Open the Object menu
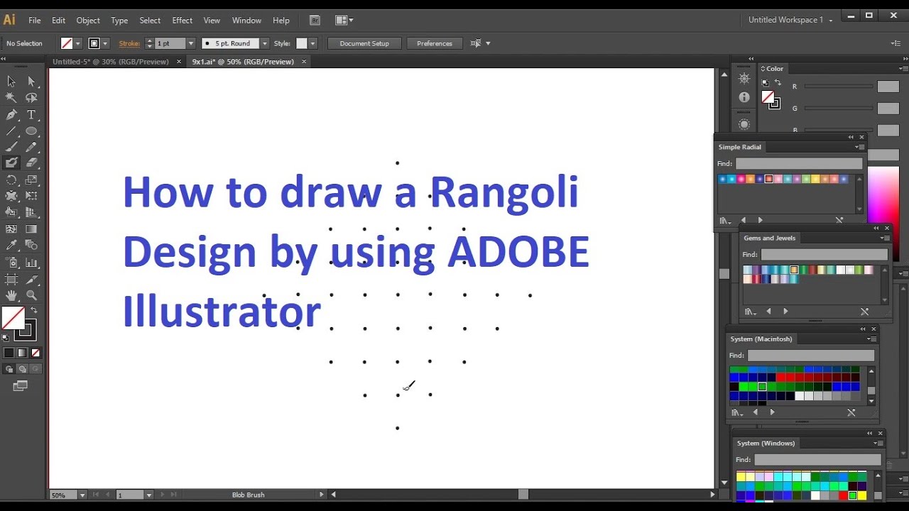Viewport: 909px width, 511px height. [x=88, y=21]
